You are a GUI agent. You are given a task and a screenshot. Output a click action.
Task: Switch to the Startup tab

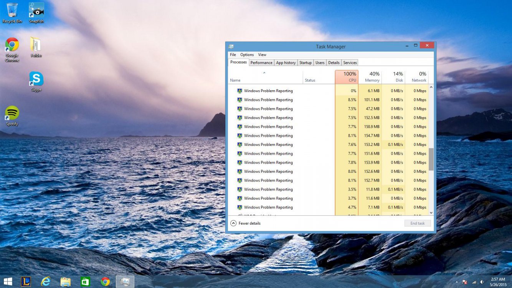[306, 63]
